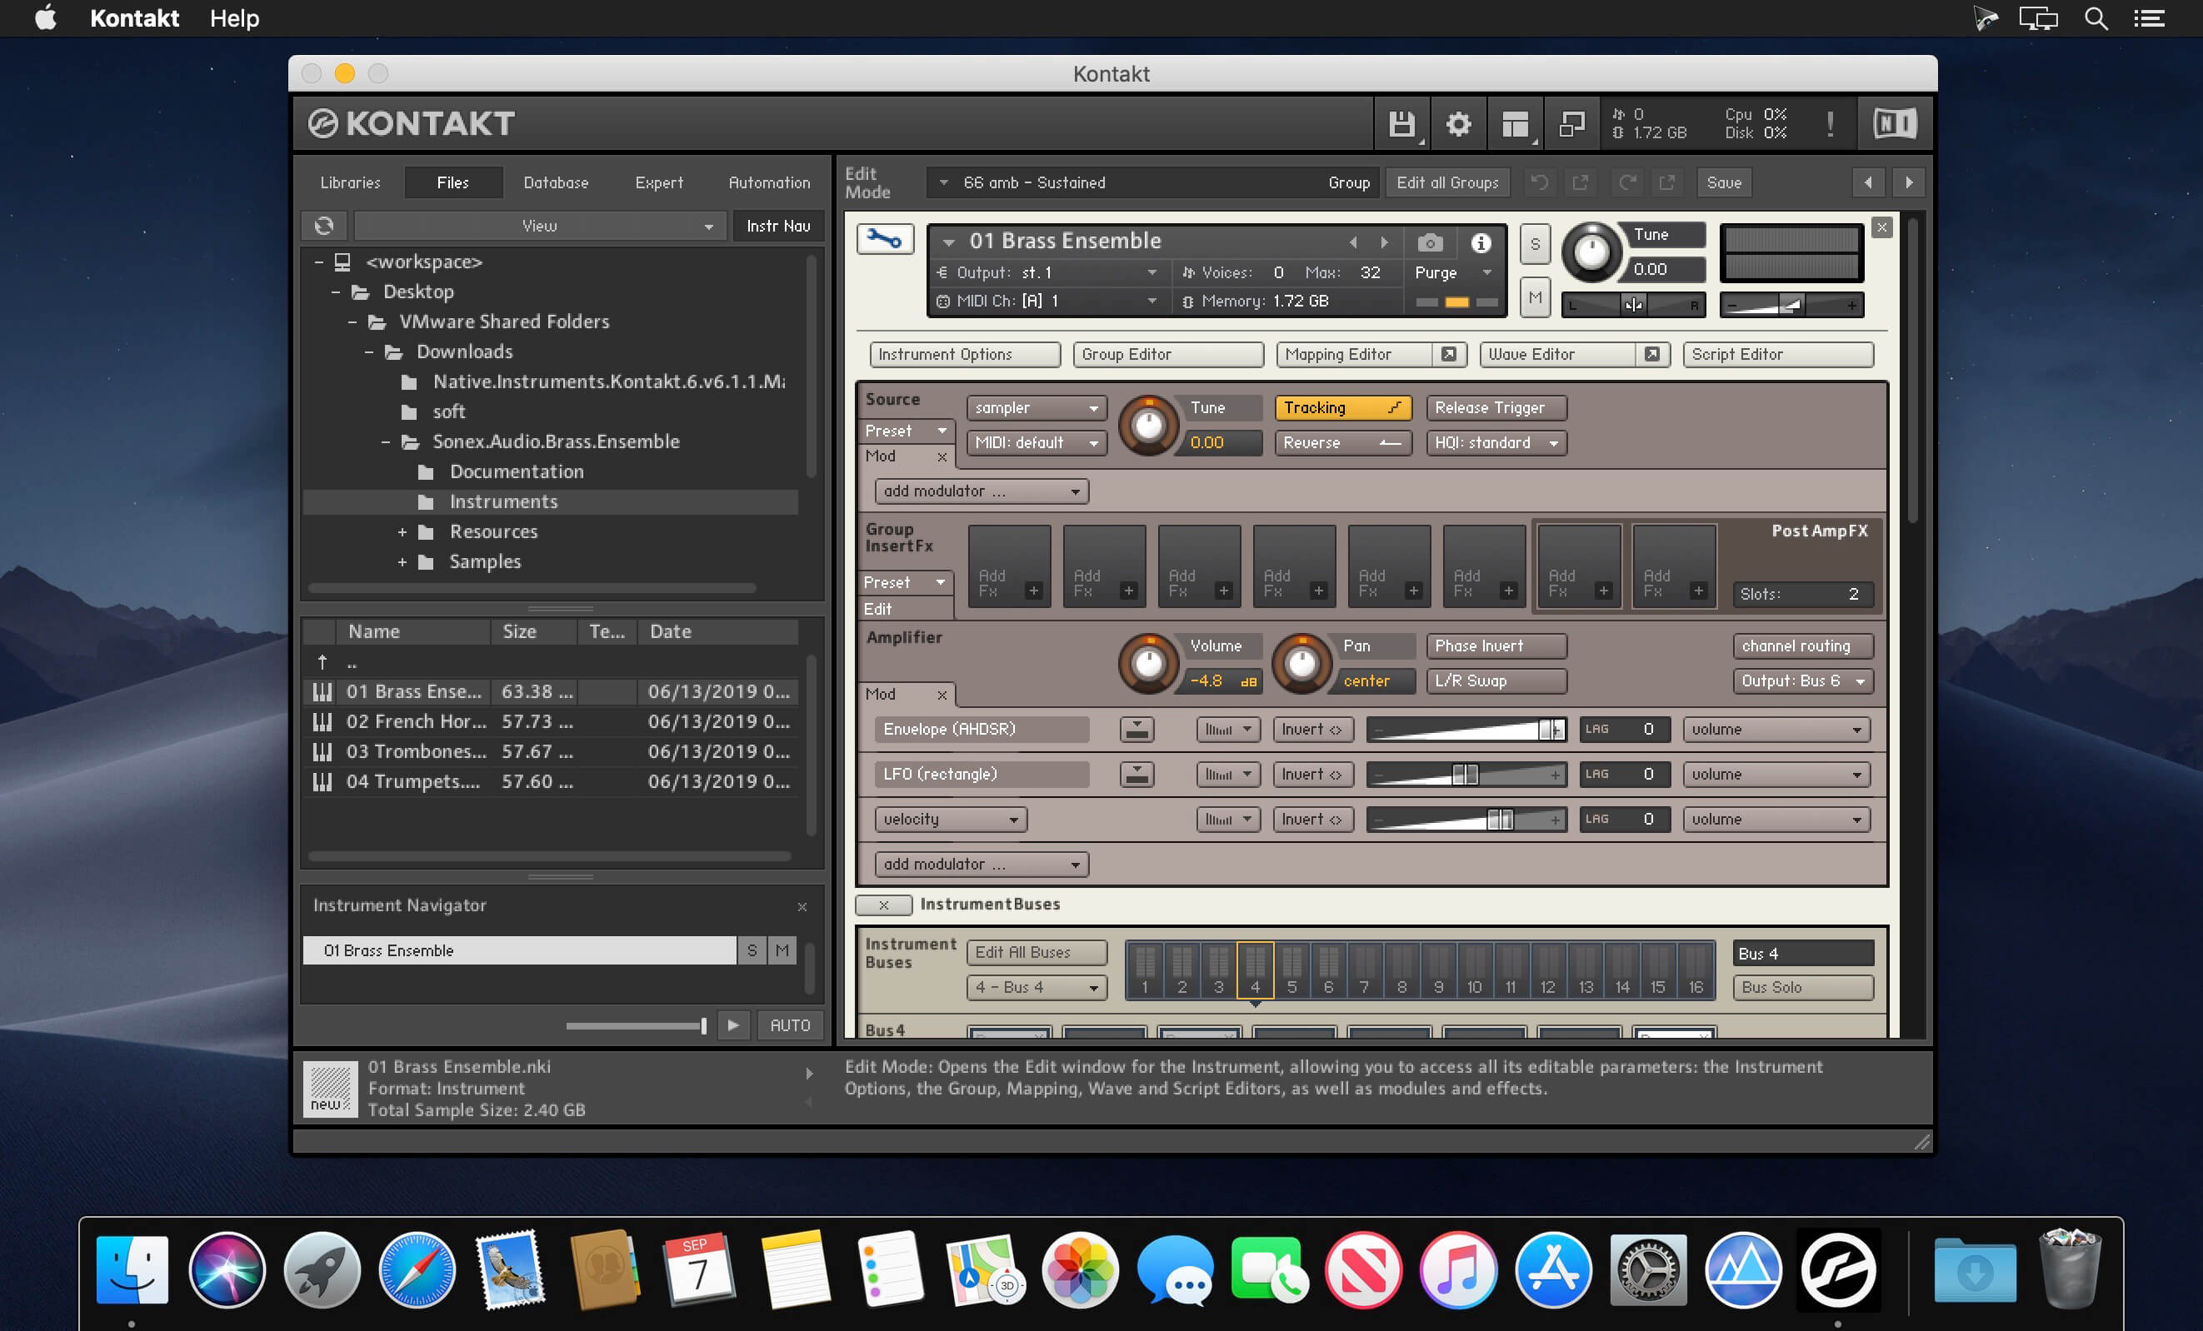
Task: Close the Instrument Navigator pane
Action: (x=802, y=906)
